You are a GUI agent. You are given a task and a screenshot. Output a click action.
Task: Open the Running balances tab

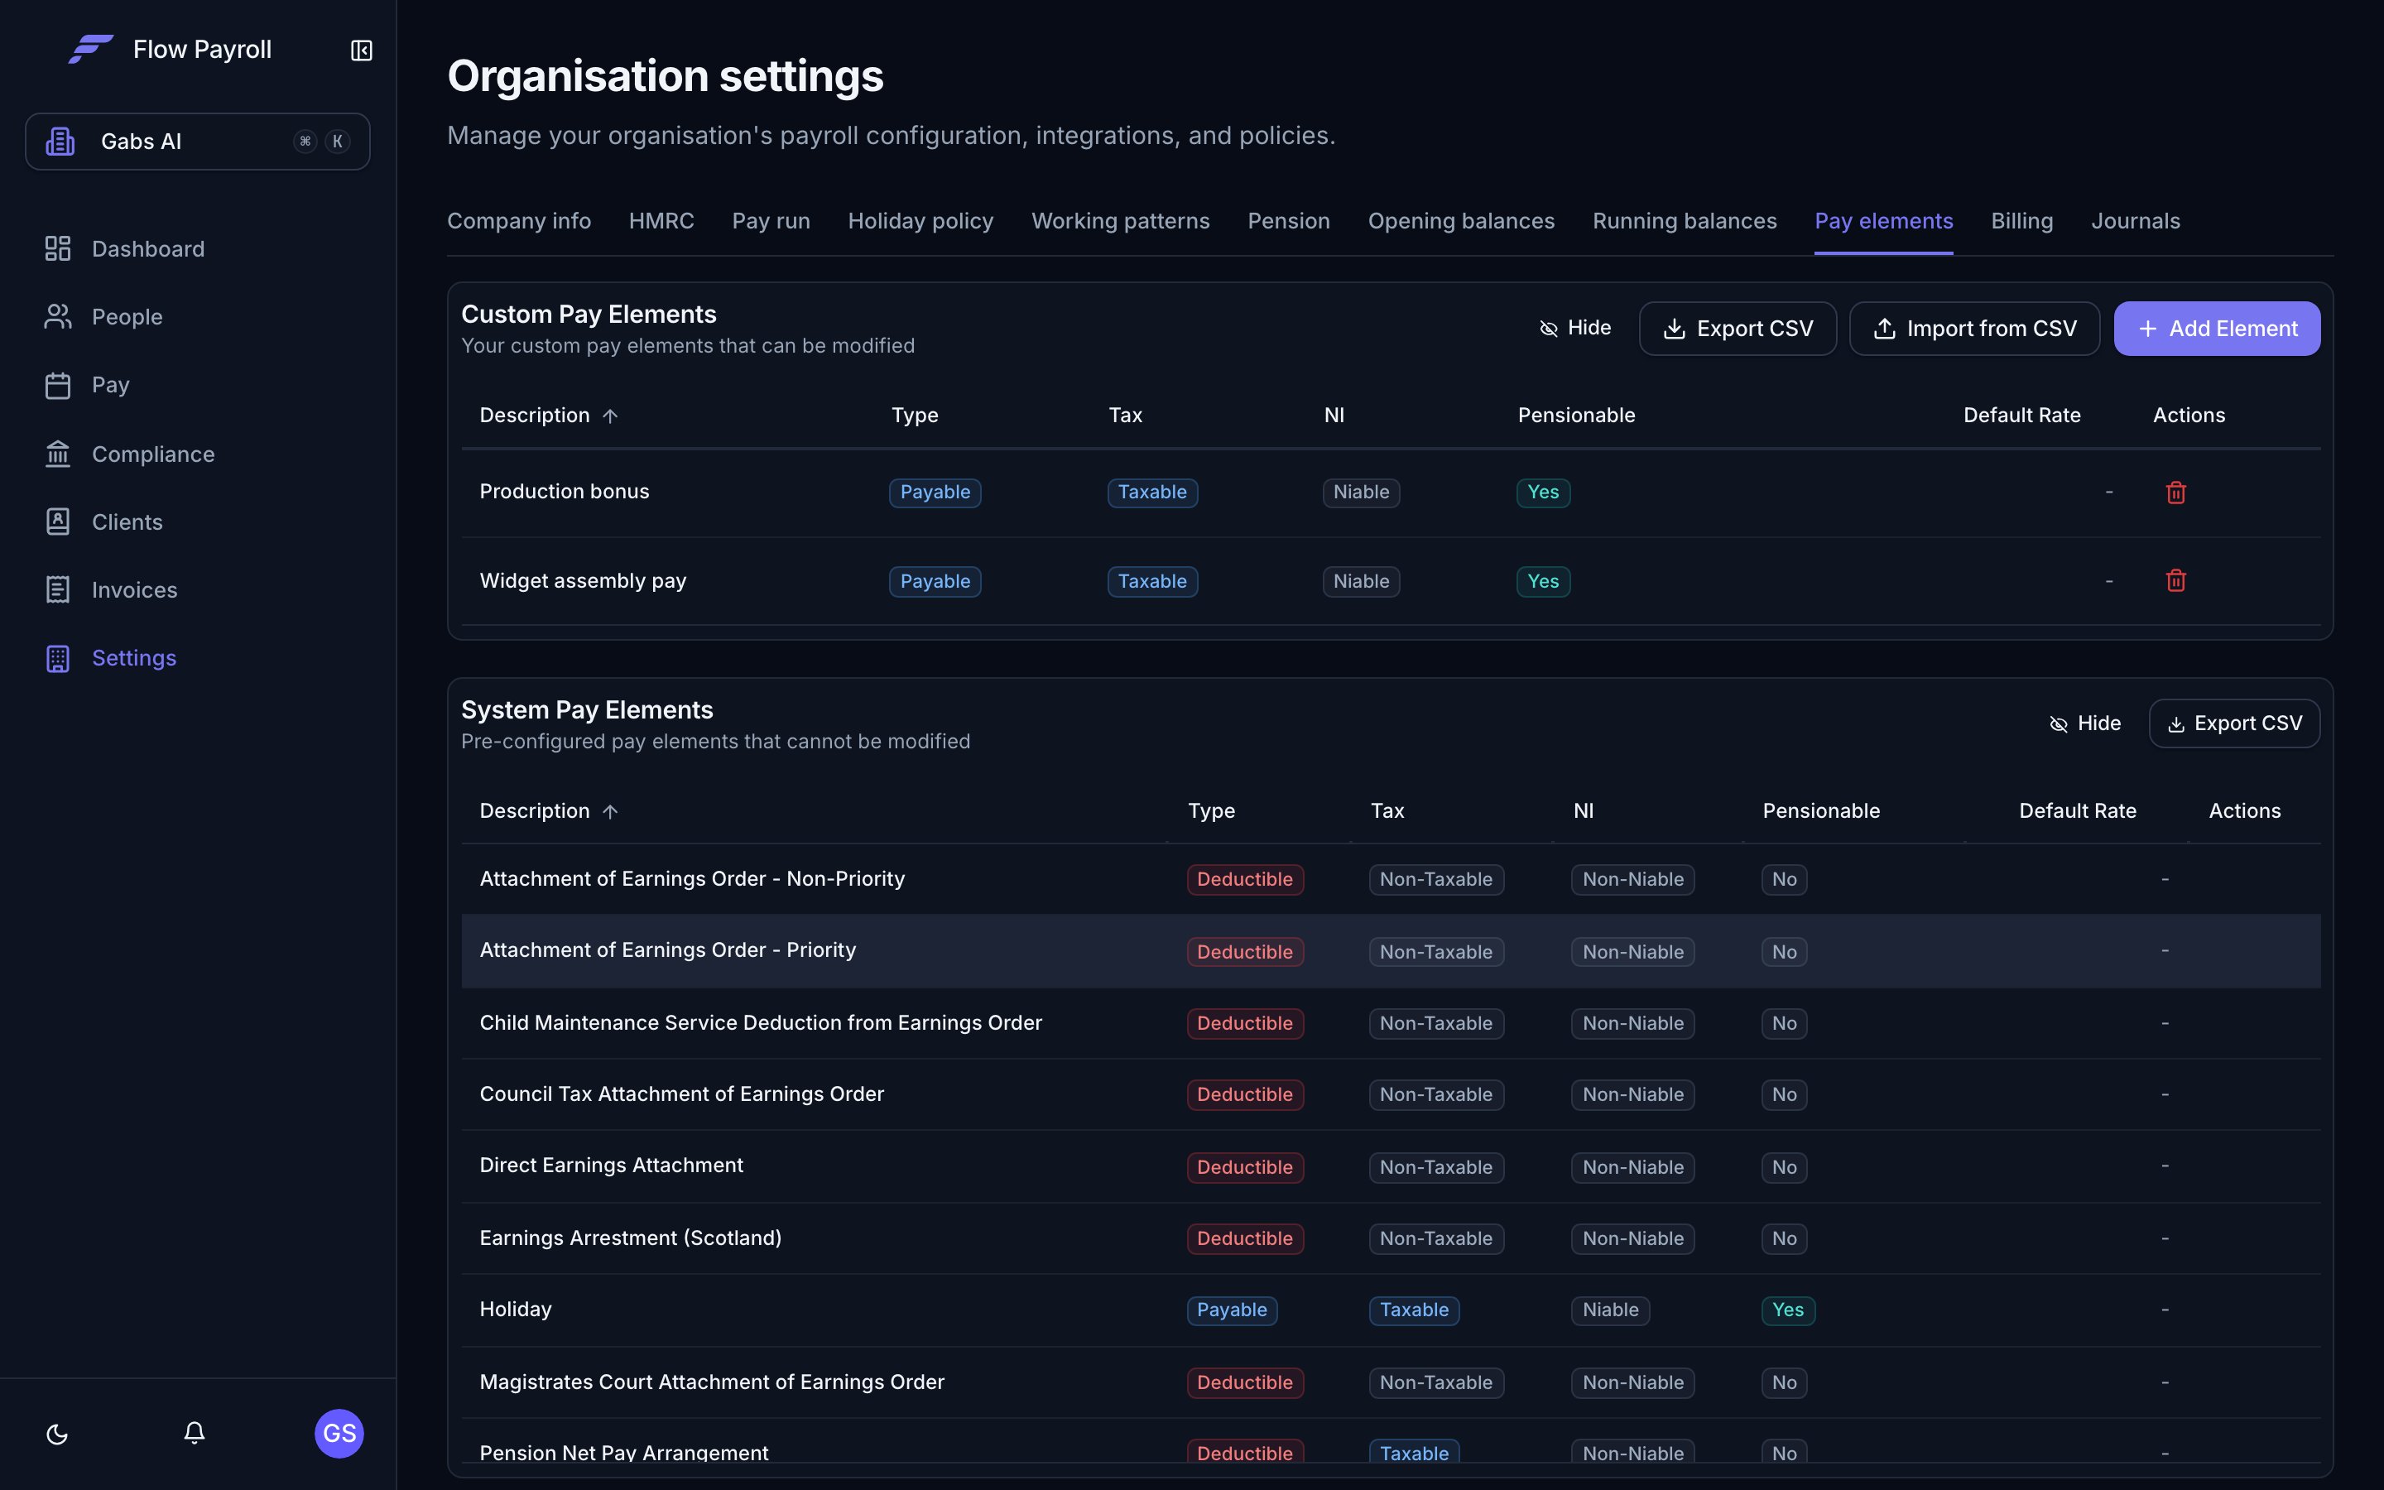click(1685, 221)
